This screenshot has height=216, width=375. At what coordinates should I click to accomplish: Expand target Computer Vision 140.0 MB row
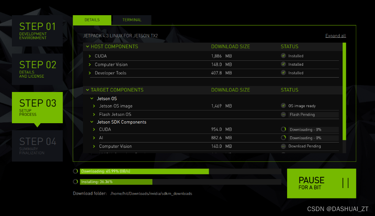point(94,146)
